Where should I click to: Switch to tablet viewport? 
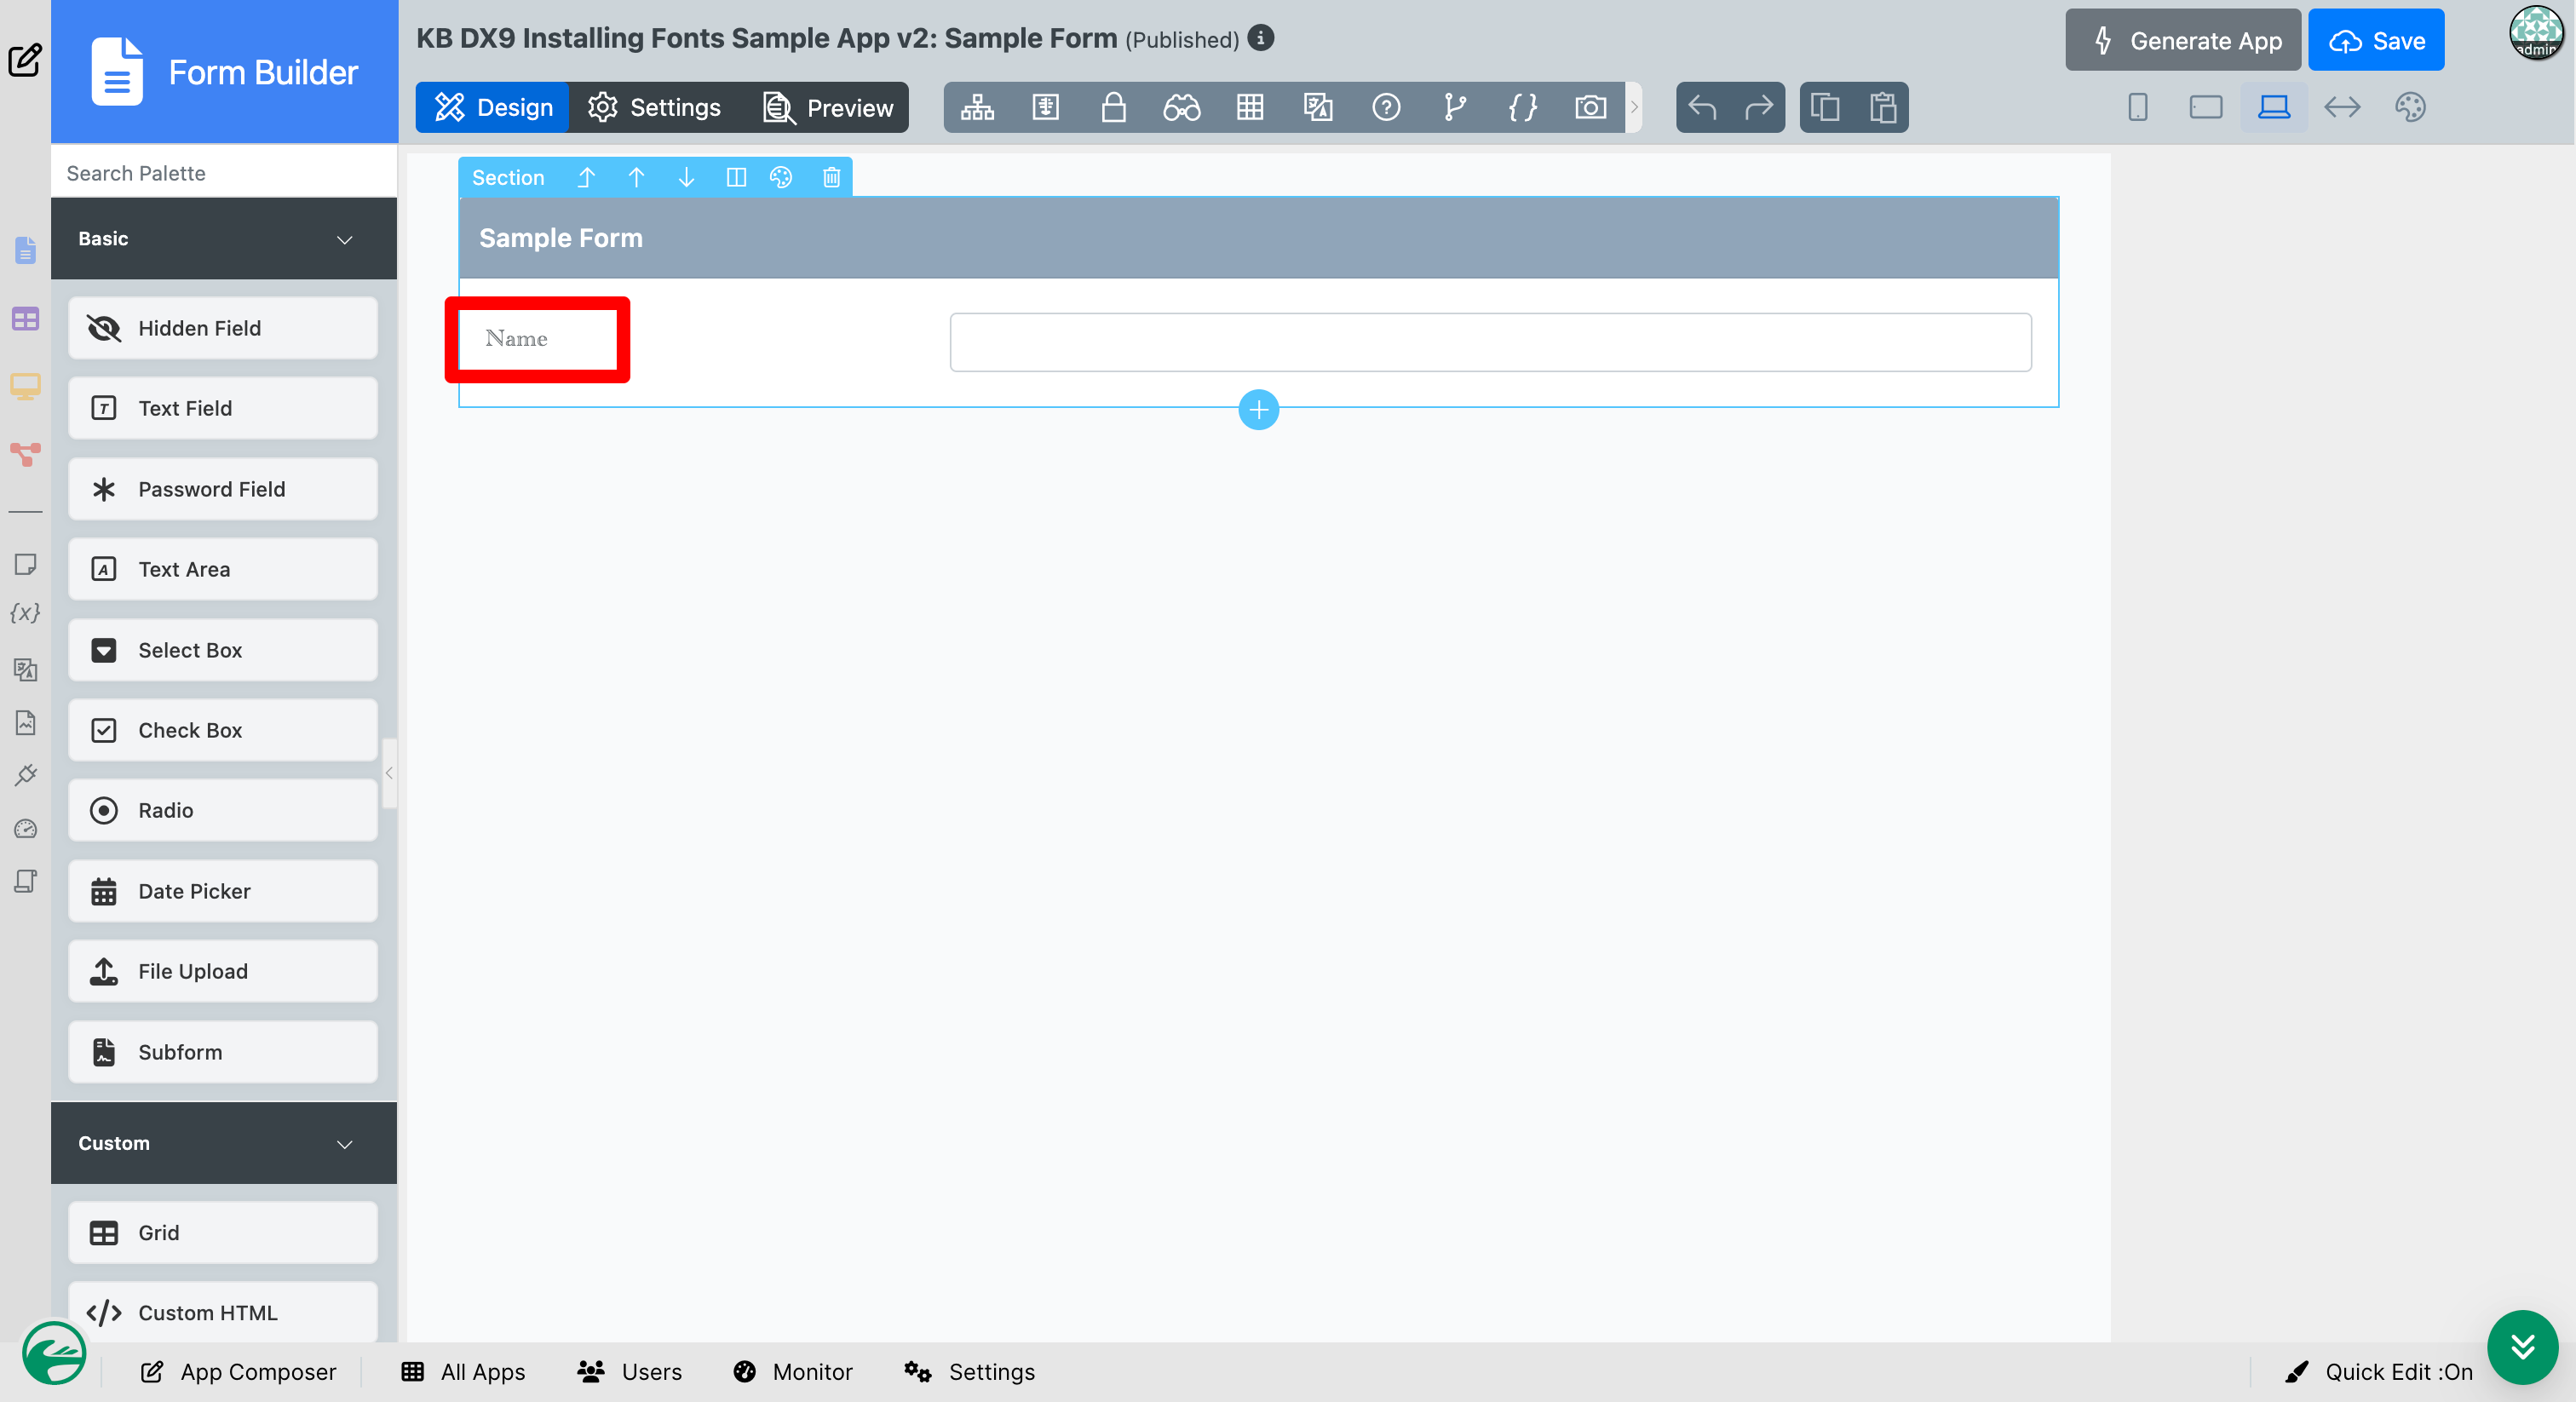click(x=2205, y=107)
